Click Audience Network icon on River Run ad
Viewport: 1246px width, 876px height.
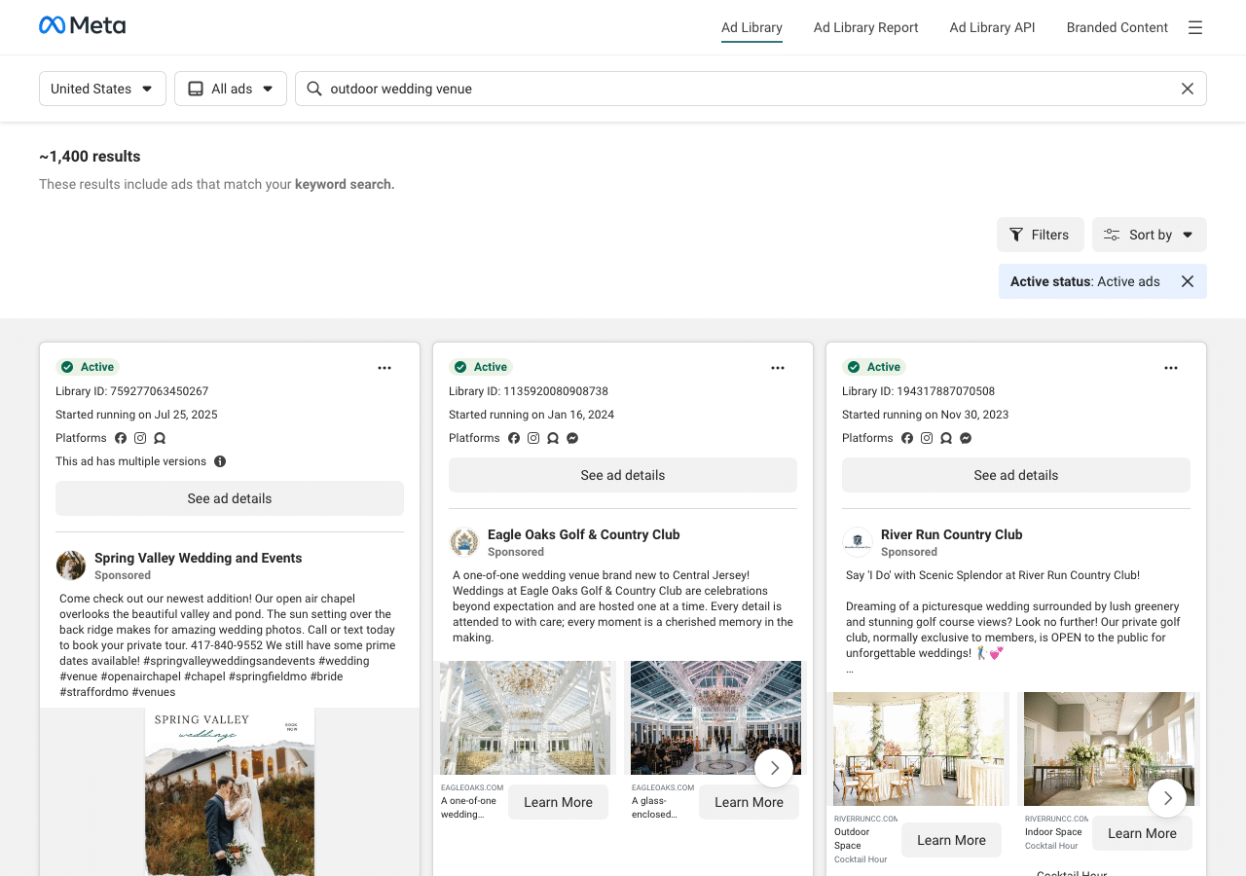click(946, 438)
